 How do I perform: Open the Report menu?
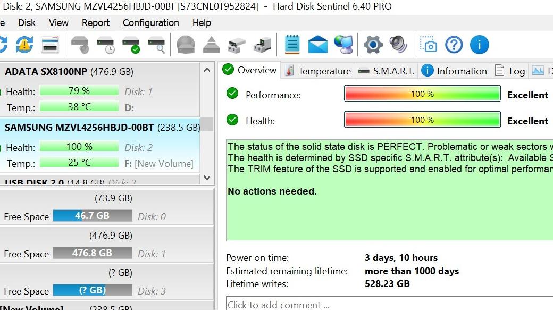[96, 23]
